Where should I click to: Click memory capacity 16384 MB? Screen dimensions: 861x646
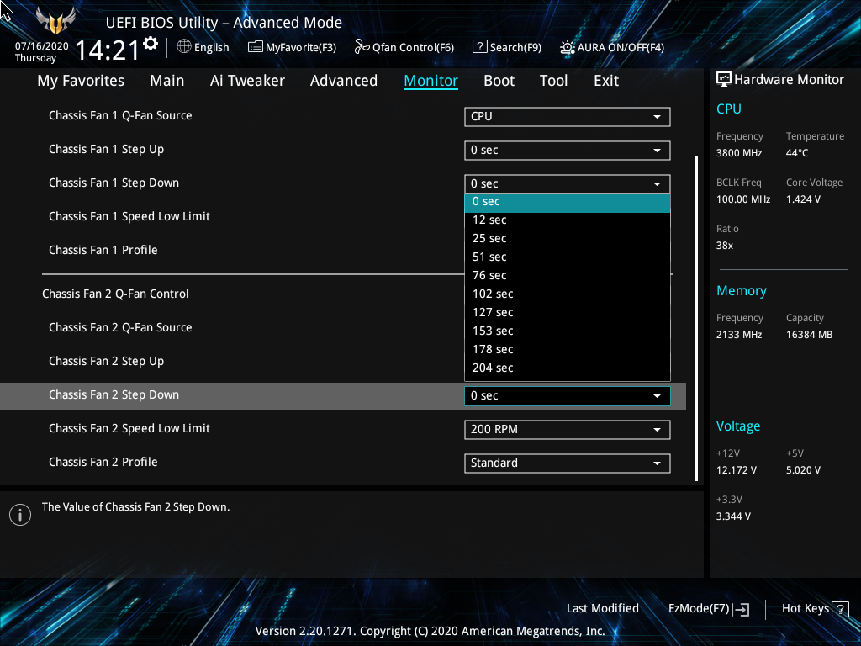click(809, 335)
